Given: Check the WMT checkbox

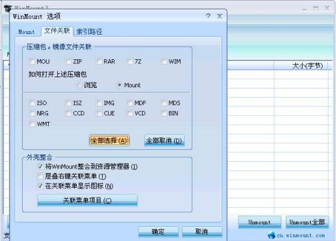Looking at the screenshot, I should coord(32,124).
